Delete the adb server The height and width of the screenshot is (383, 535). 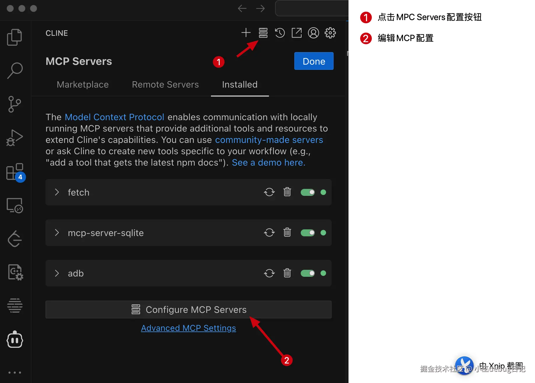coord(287,273)
